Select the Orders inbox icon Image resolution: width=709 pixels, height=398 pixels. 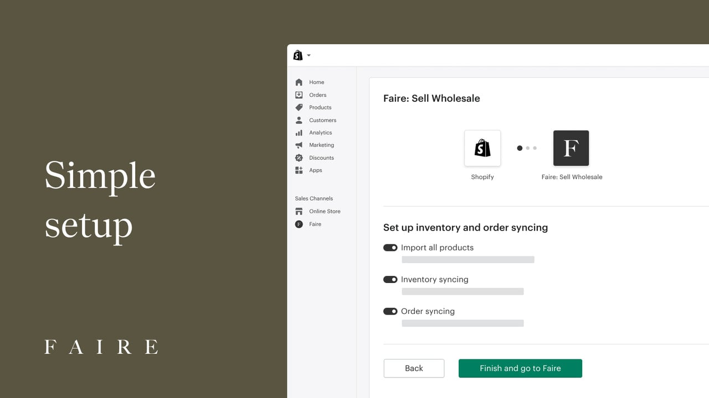coord(299,95)
